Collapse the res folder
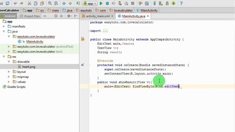 (x=4, y=56)
